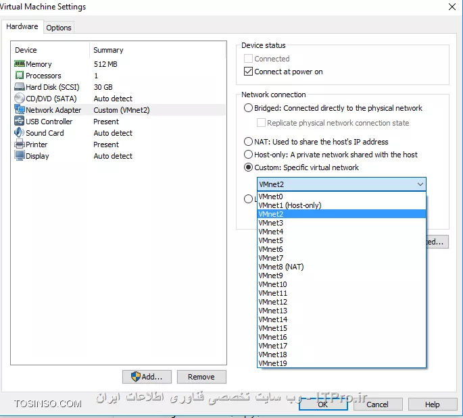Choose VMnet9 from the dropdown list

(341, 276)
